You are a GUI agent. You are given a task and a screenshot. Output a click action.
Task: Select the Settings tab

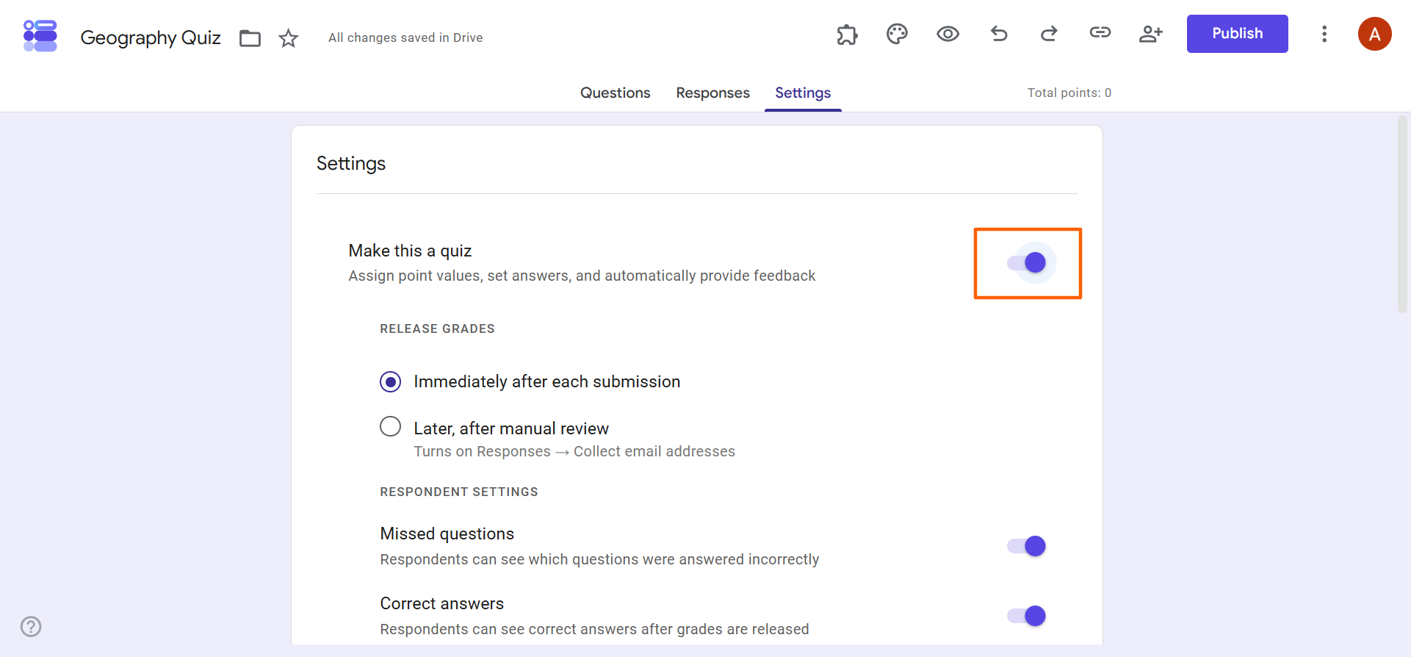pos(803,93)
